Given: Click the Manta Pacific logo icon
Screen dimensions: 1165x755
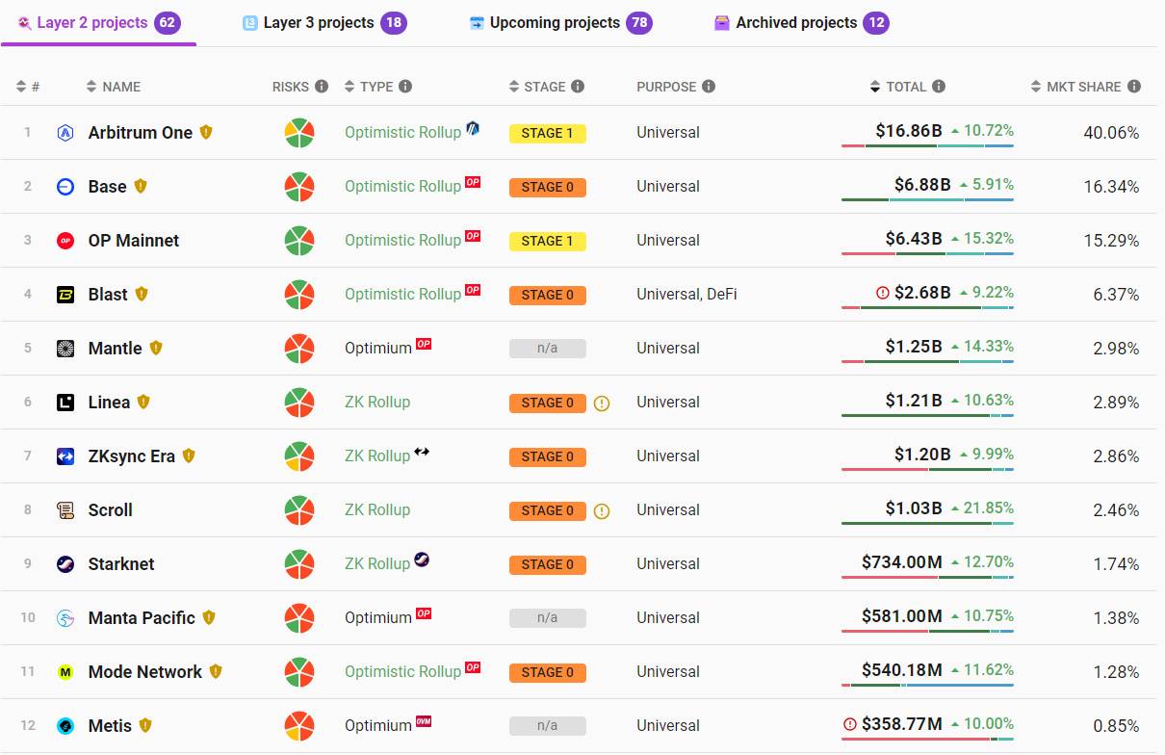Looking at the screenshot, I should (65, 618).
